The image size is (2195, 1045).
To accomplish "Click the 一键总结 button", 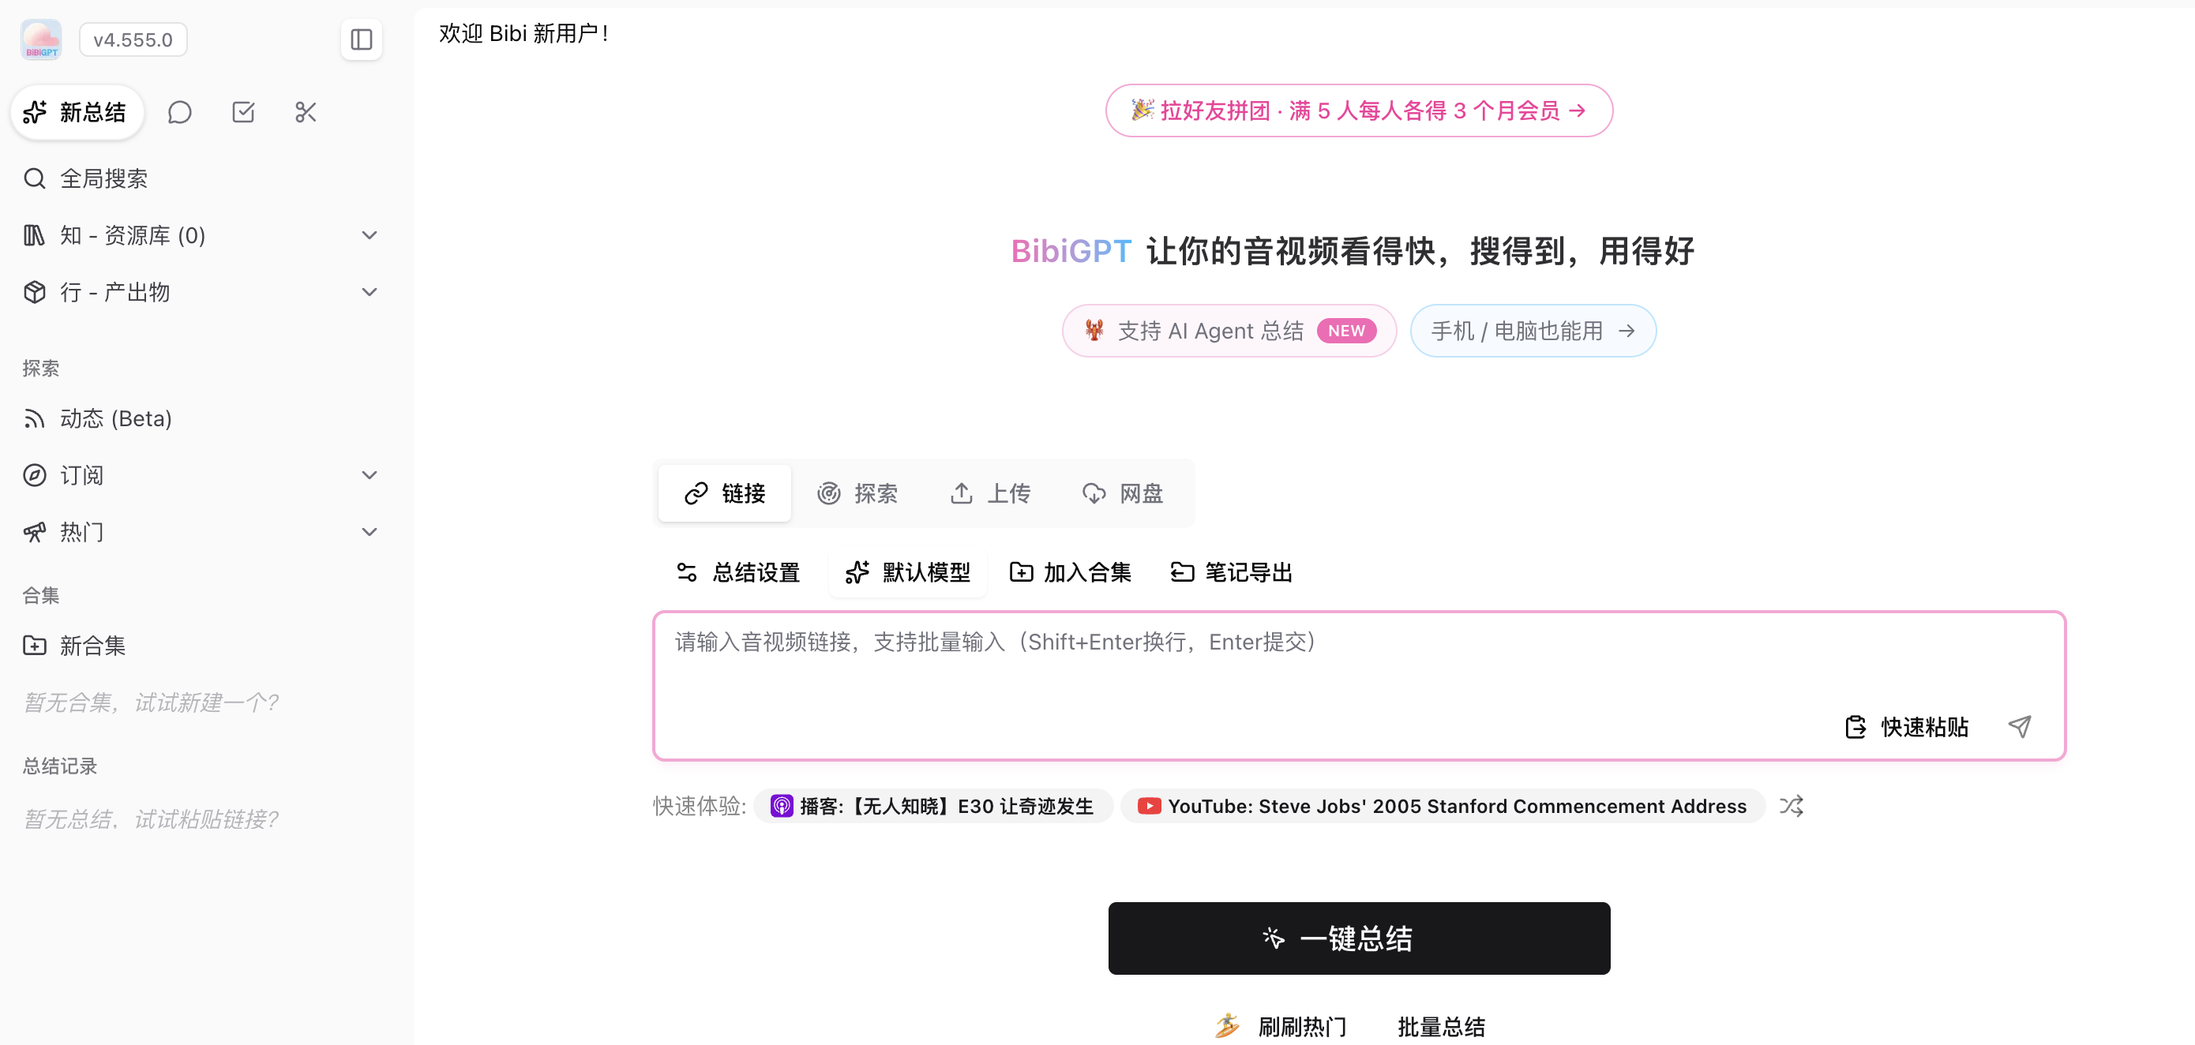I will (1358, 938).
